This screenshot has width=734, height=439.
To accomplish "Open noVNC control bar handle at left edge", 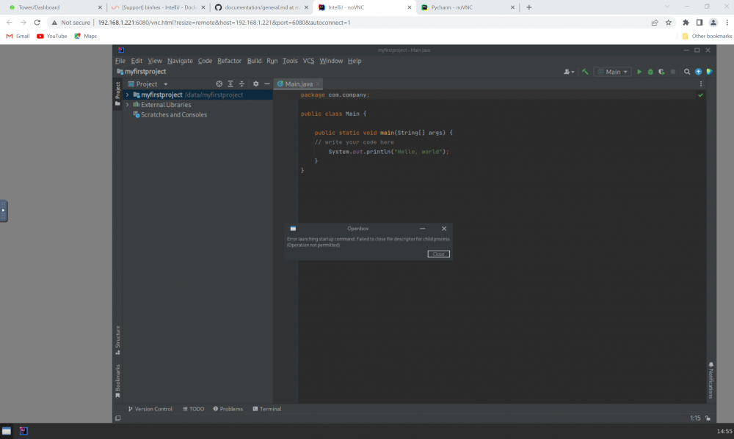I will click(x=3, y=211).
